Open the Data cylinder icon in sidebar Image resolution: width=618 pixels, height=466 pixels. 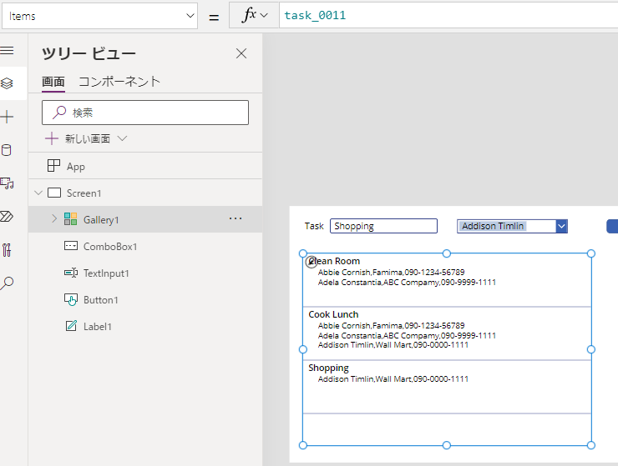[x=7, y=150]
